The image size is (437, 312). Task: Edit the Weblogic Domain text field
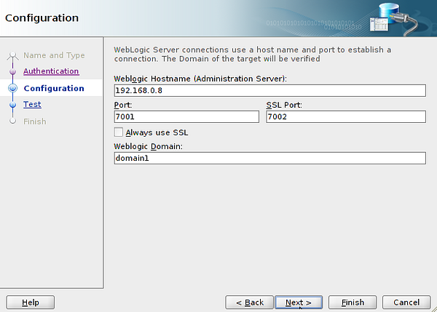[x=269, y=158]
